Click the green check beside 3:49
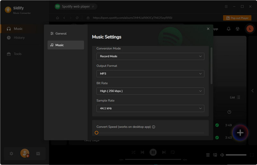Viewport: 257px width, 165px height. click(217, 125)
